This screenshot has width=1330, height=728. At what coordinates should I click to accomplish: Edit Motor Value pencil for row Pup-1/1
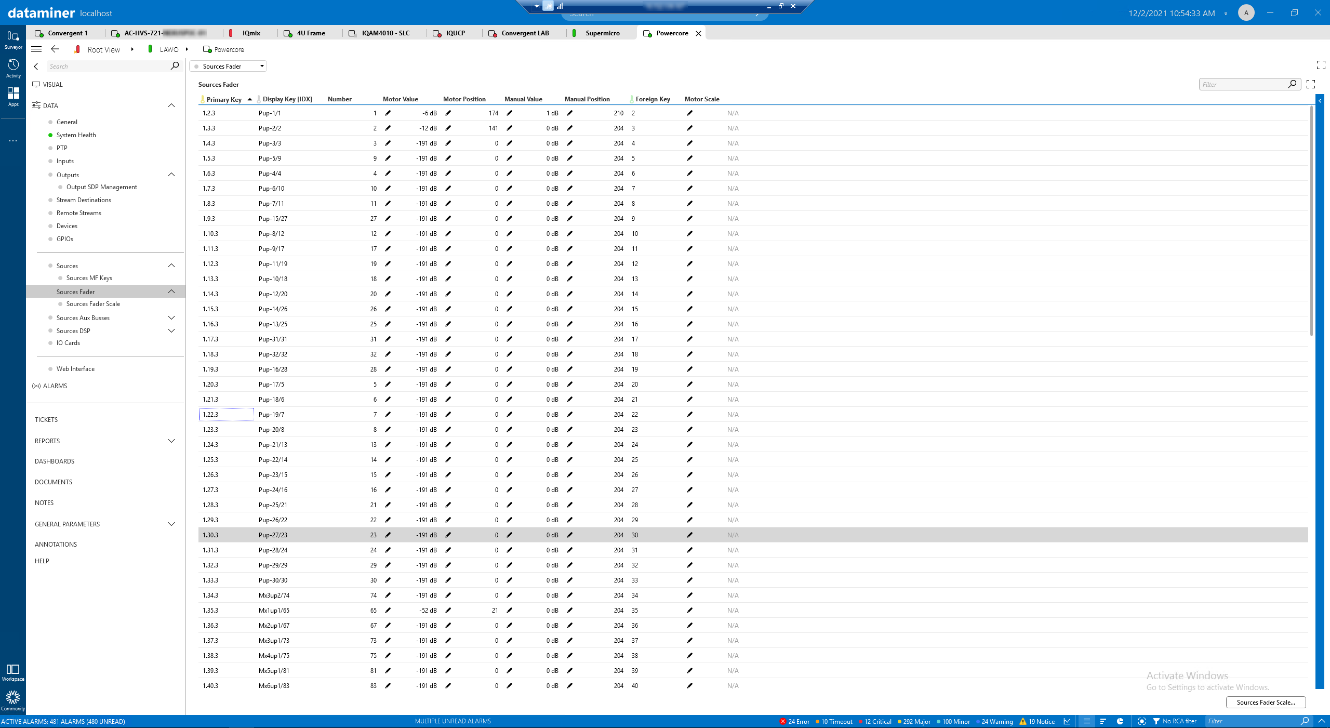coord(388,113)
